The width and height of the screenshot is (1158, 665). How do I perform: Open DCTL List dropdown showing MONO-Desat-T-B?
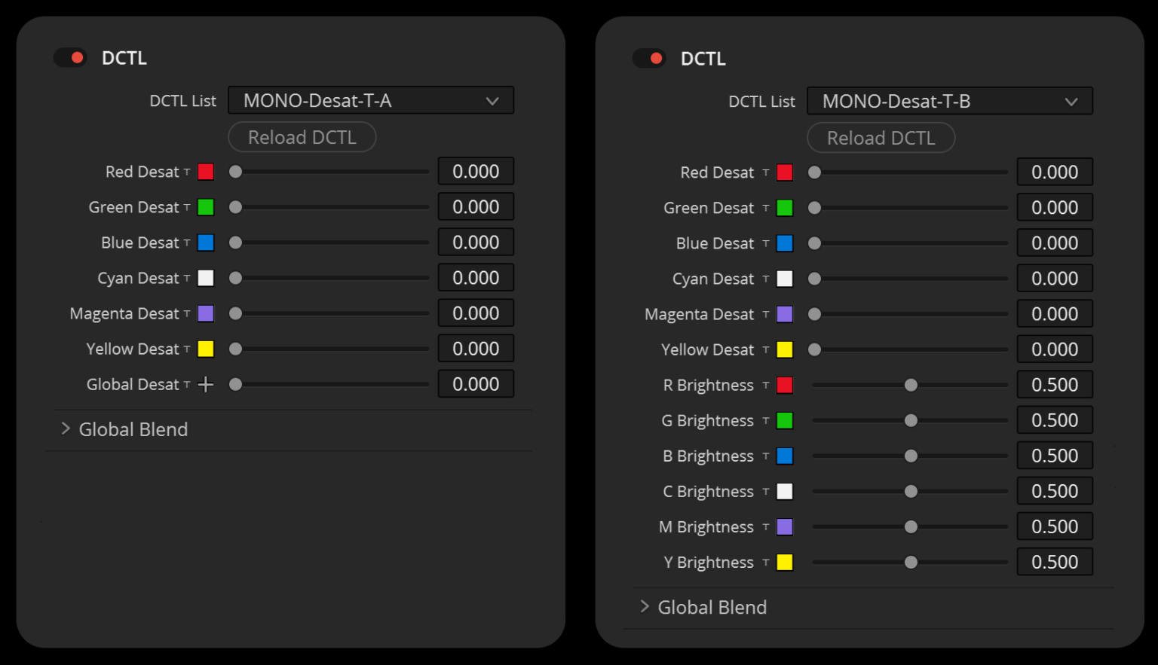(949, 102)
